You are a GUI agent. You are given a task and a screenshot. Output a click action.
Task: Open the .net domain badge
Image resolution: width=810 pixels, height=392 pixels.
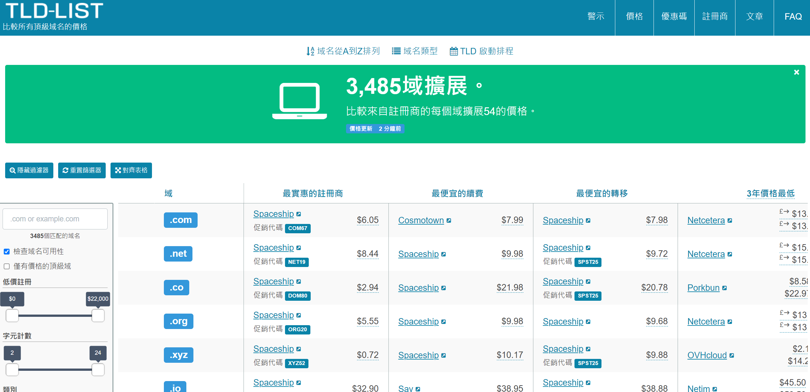coord(178,254)
